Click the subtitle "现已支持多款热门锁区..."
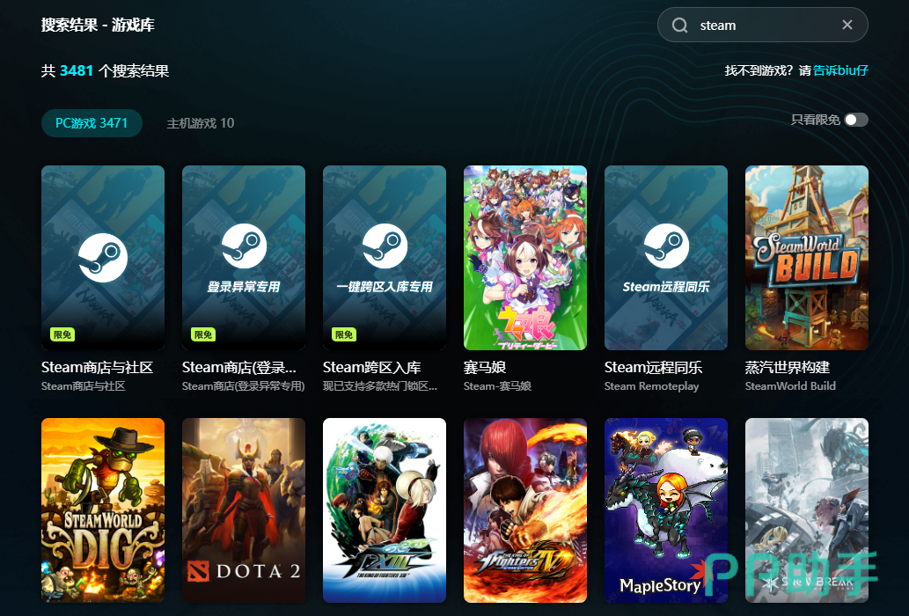The height and width of the screenshot is (616, 909). (380, 386)
